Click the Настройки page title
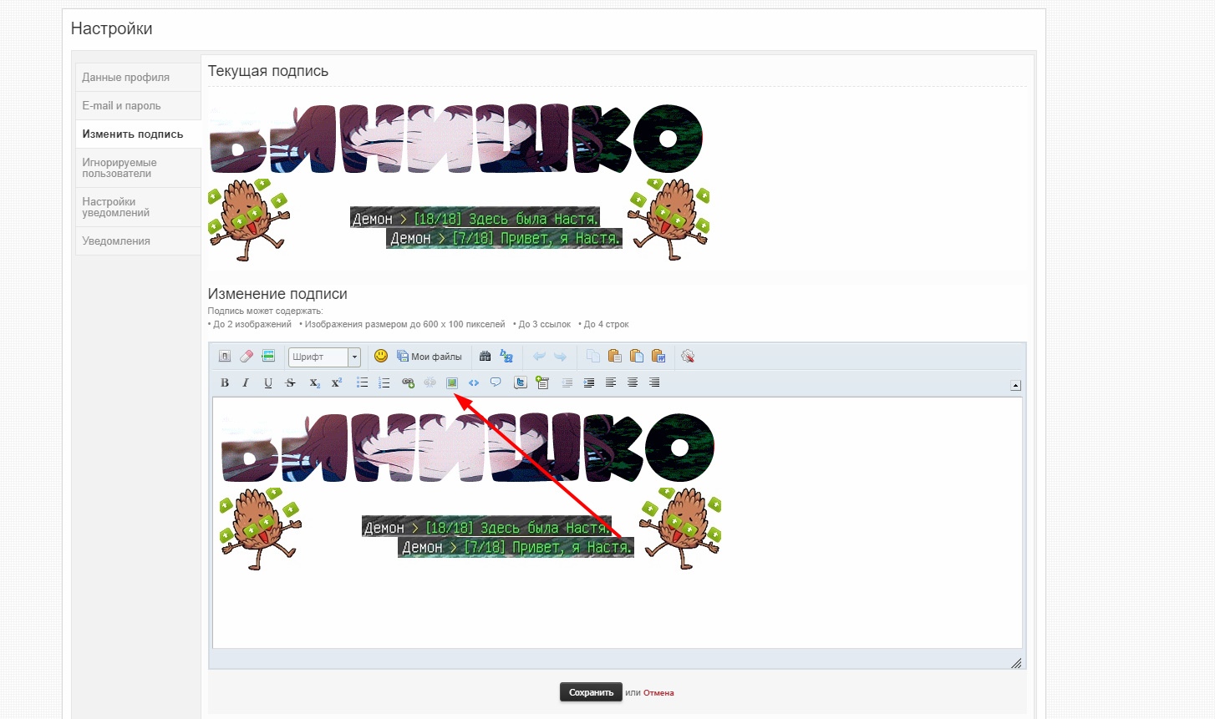 click(x=112, y=28)
